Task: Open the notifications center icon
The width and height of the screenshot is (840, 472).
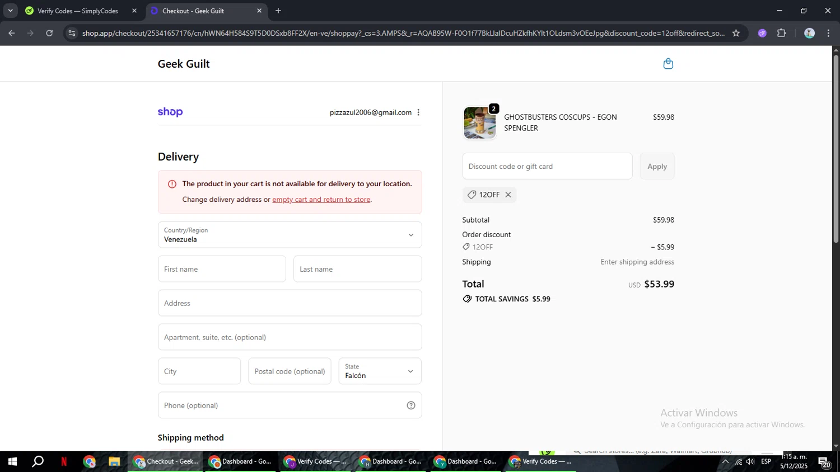Action: [x=825, y=462]
